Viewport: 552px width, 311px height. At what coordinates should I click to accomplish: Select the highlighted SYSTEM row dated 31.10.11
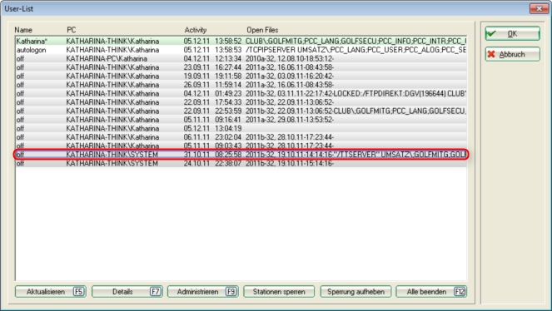241,155
